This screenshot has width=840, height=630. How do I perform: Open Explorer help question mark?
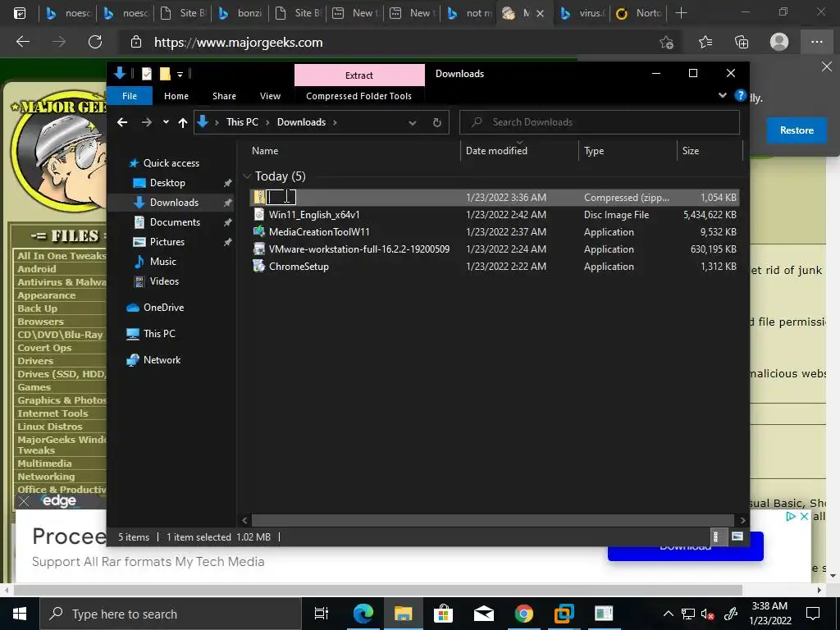[741, 96]
